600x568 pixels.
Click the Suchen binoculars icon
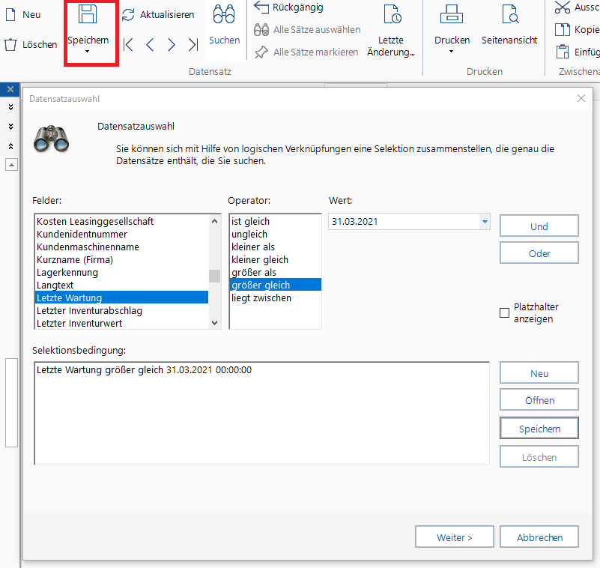coord(224,14)
